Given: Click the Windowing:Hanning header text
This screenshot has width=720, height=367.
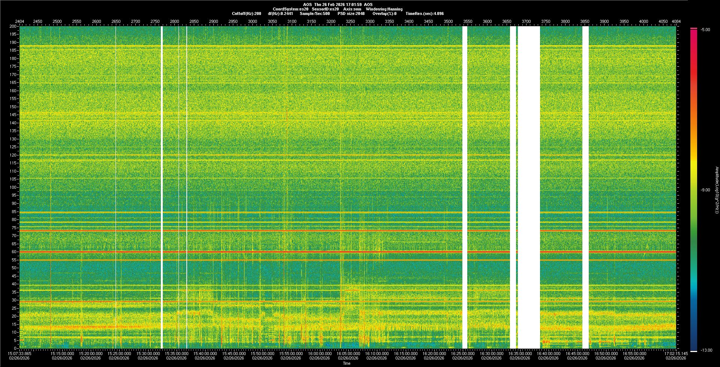Looking at the screenshot, I should 384,9.
